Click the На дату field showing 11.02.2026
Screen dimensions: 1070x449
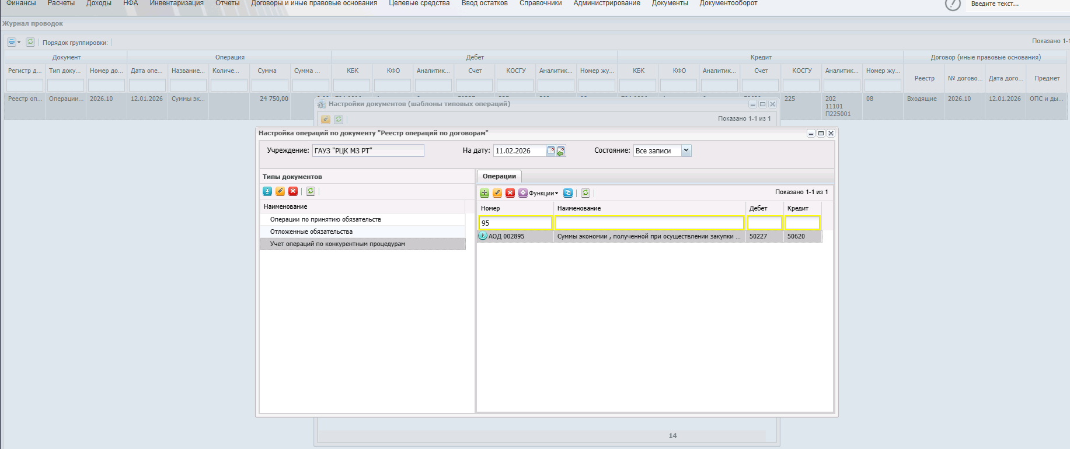pyautogui.click(x=520, y=150)
